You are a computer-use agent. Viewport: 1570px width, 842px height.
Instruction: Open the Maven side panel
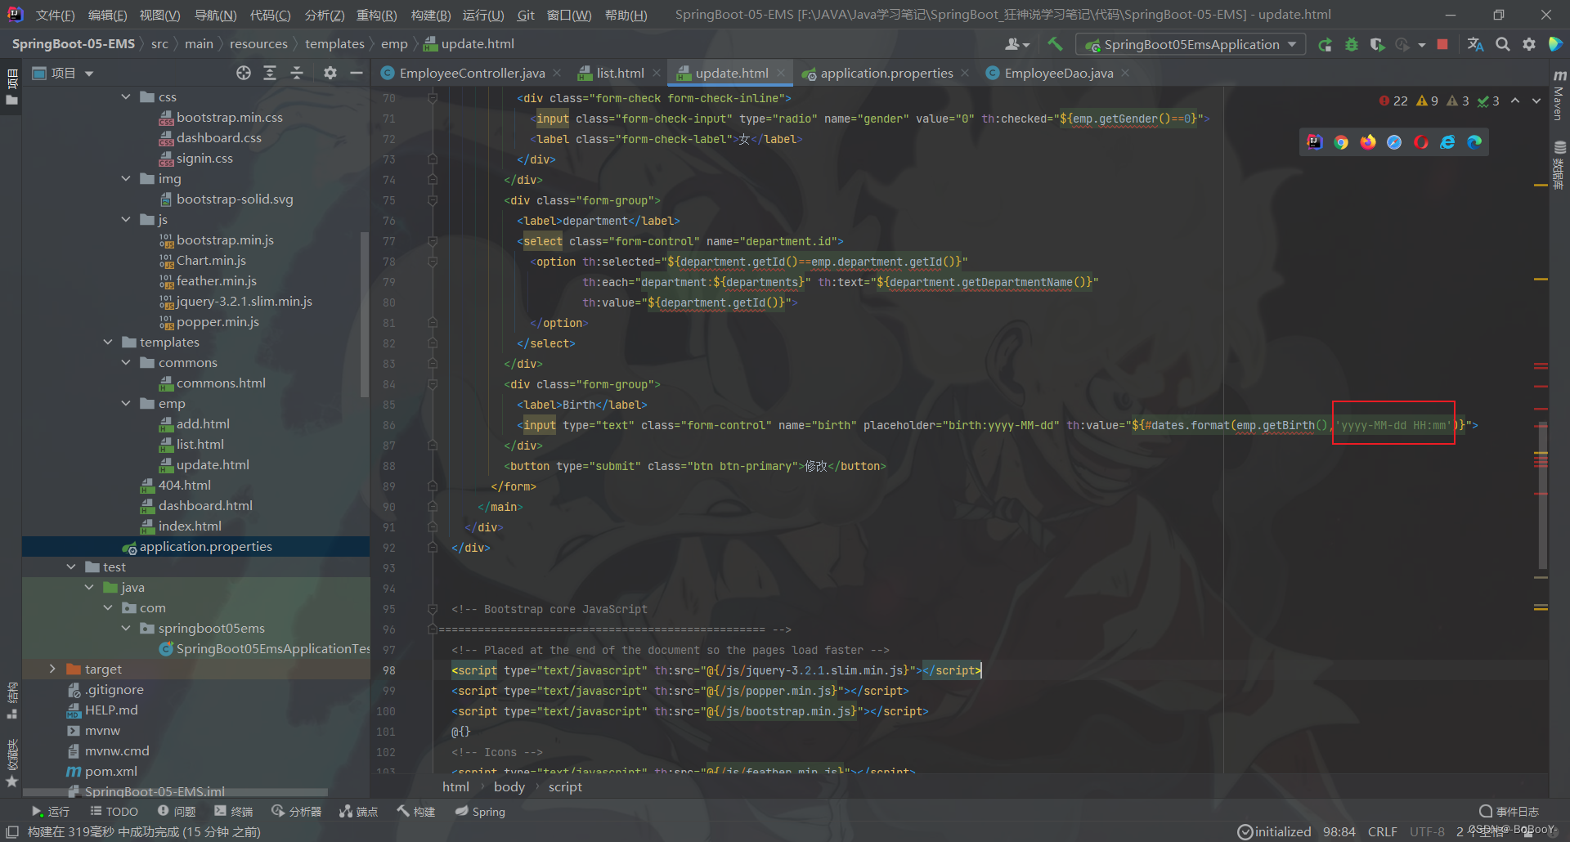[1559, 96]
